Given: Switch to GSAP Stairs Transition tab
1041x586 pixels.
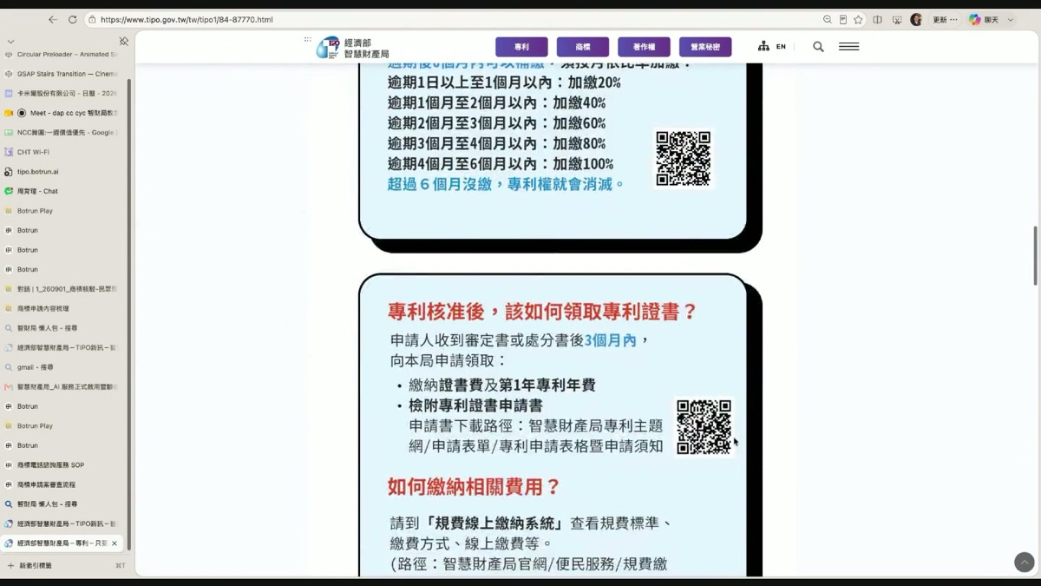Looking at the screenshot, I should (x=62, y=74).
